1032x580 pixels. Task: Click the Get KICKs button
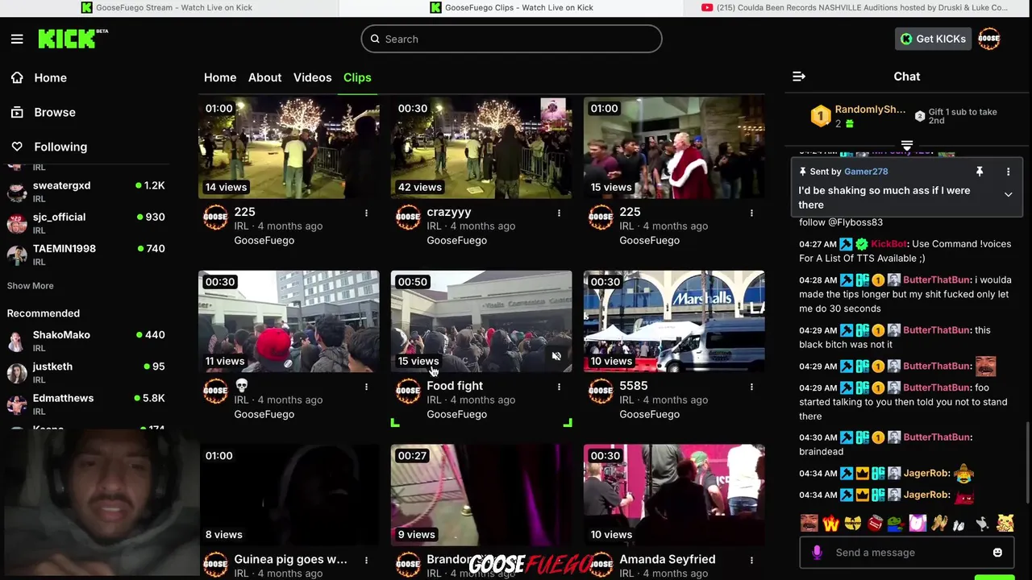click(x=932, y=39)
